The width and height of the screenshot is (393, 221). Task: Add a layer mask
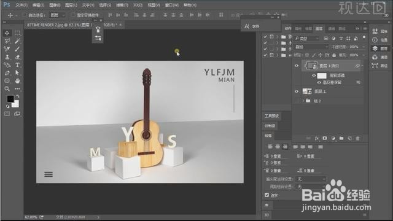tap(325, 138)
